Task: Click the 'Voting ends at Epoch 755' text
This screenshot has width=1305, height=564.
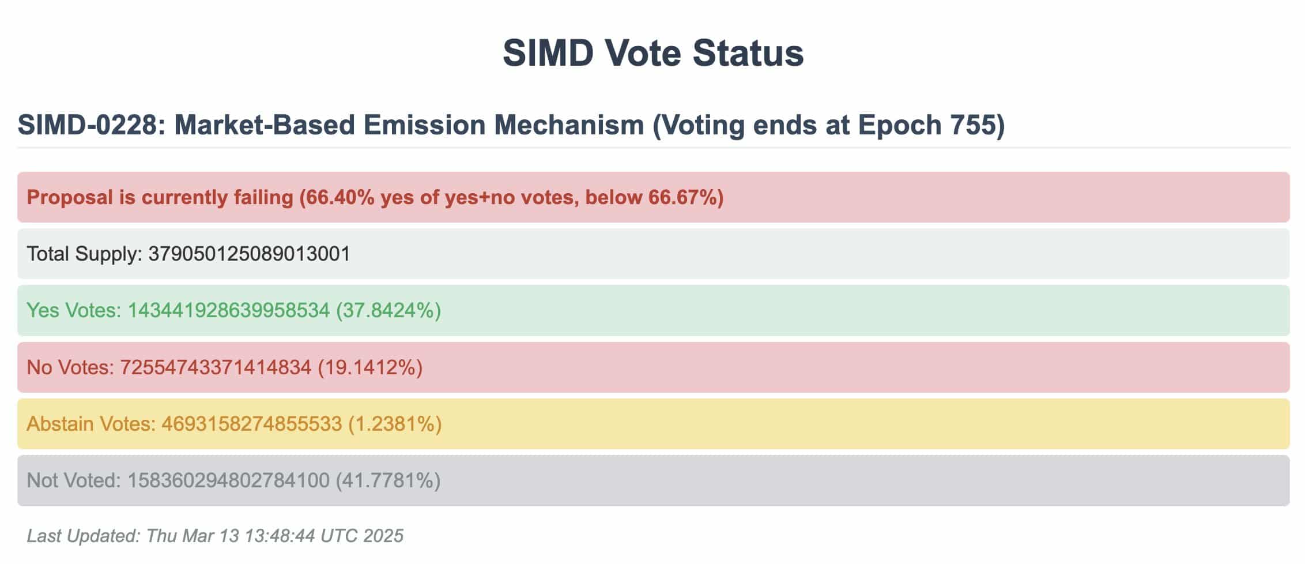Action: pyautogui.click(x=829, y=125)
